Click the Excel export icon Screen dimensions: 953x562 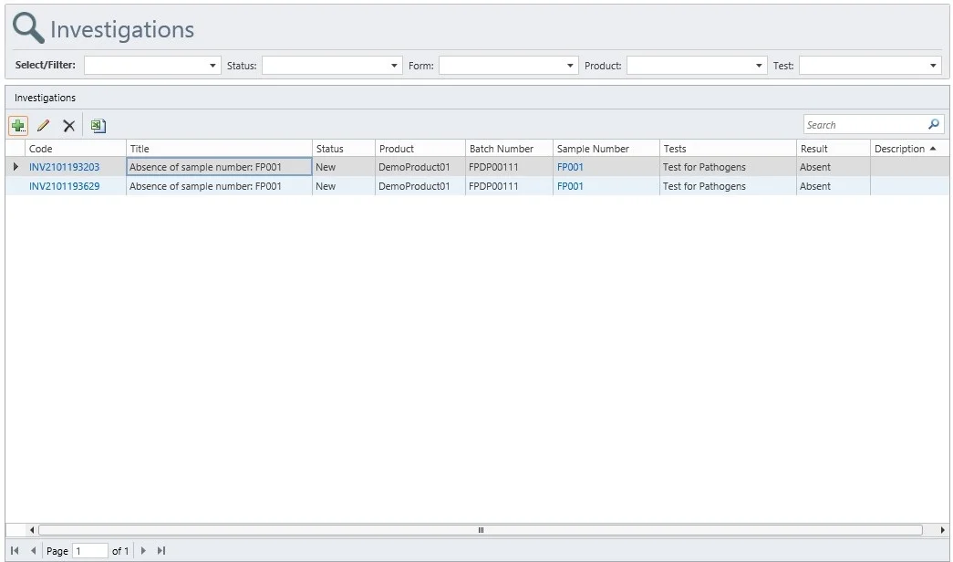tap(98, 126)
